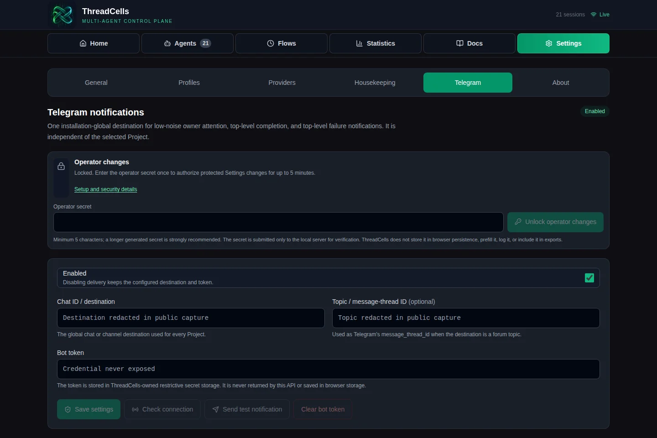Image resolution: width=657 pixels, height=438 pixels.
Task: Click the Chat ID / destination field
Action: click(191, 318)
